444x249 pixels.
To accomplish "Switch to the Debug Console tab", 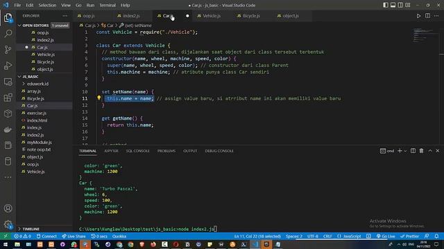I will pyautogui.click(x=219, y=151).
